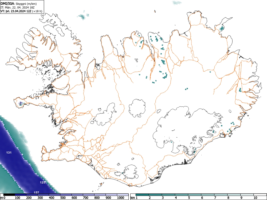The image size is (267, 200).
Task: Click the visibility value "125" on the sea
Action: (42, 182)
